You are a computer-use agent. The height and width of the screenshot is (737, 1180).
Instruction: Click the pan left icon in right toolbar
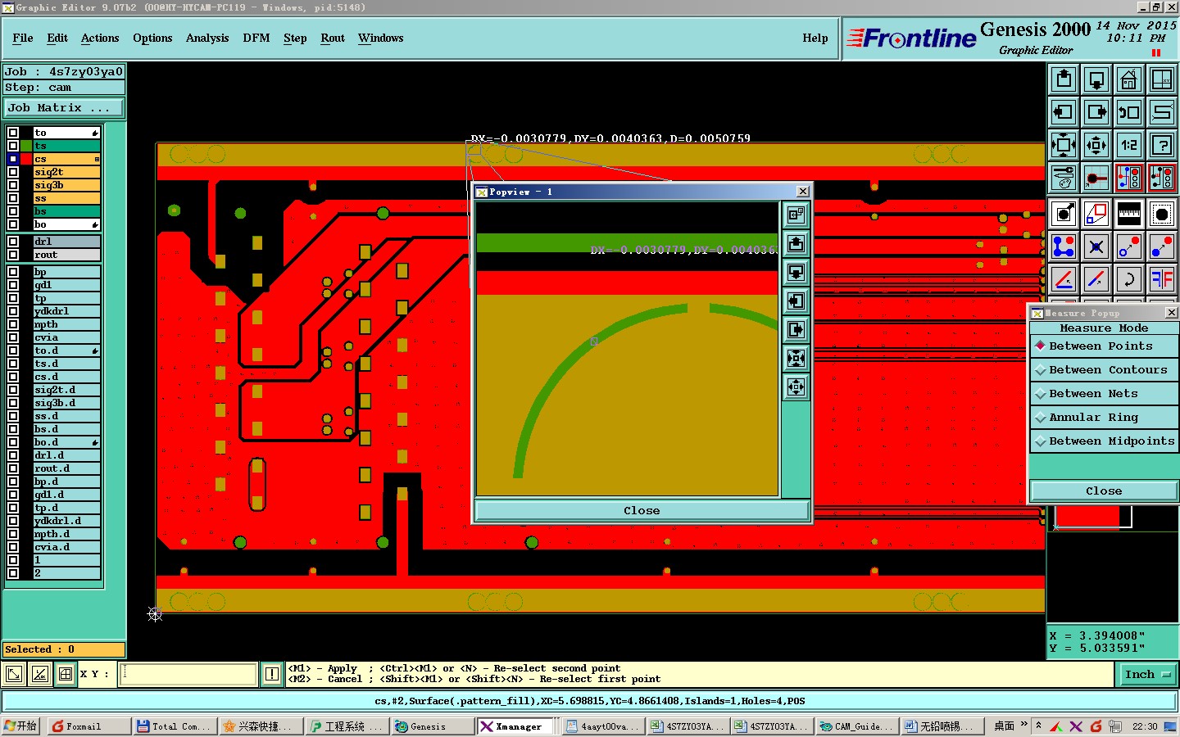(x=1064, y=112)
